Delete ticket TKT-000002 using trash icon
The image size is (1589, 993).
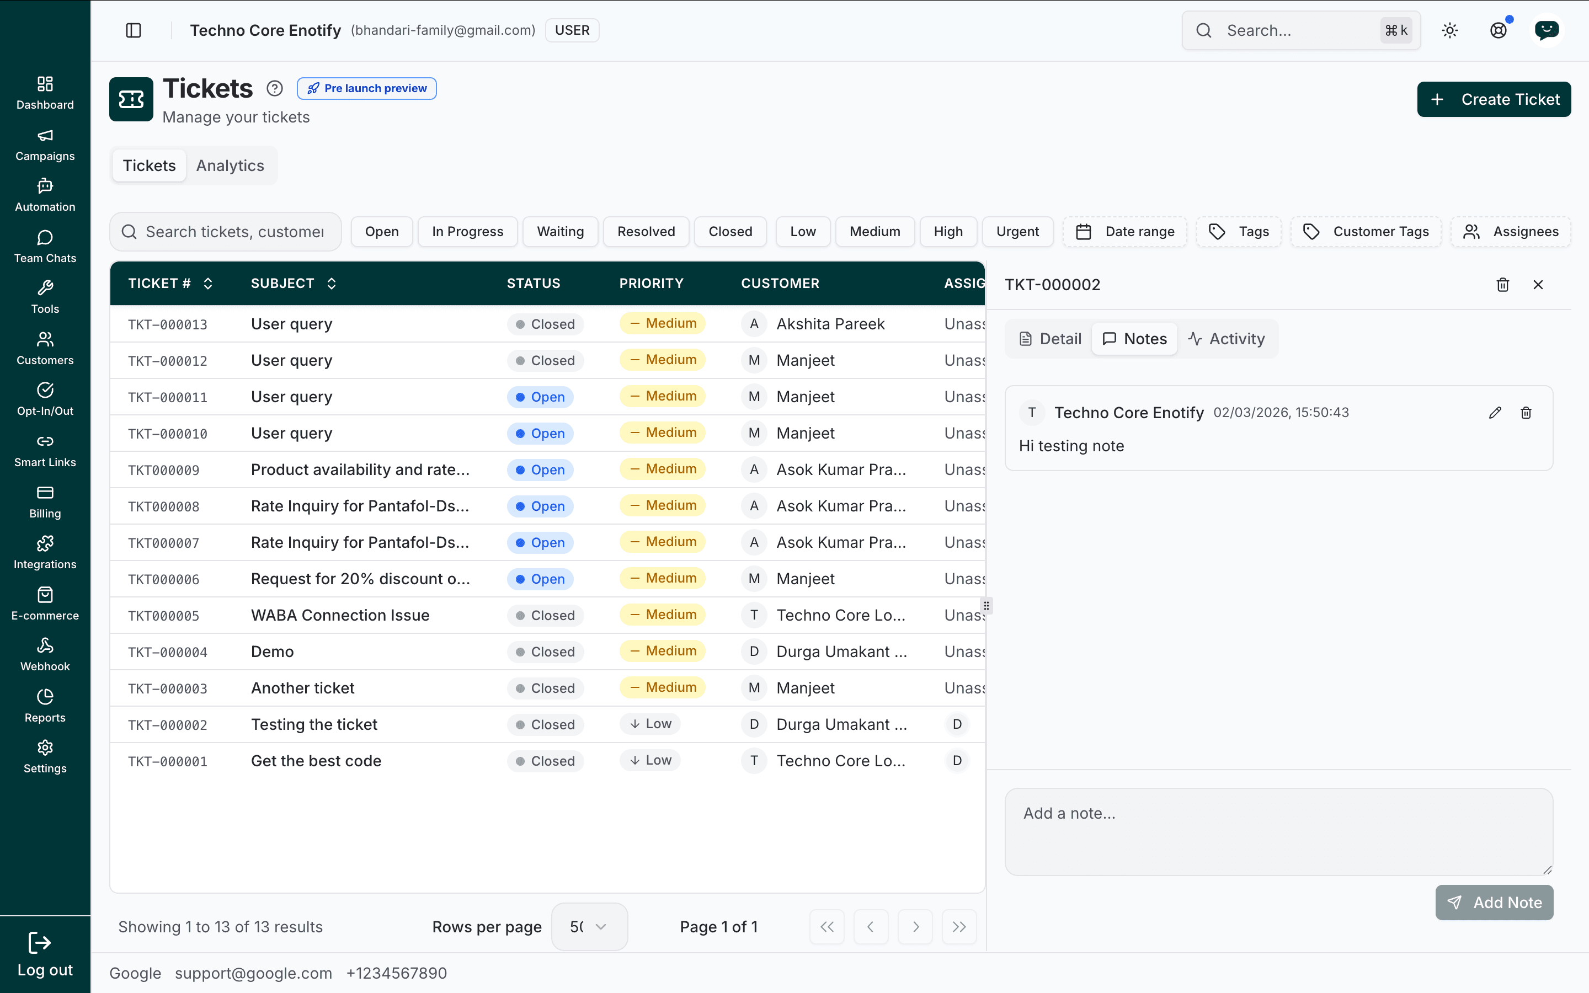[x=1502, y=284]
